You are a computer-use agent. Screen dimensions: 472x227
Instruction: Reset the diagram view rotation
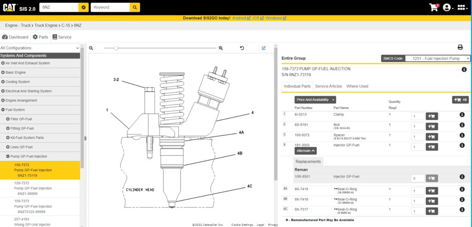click(x=242, y=48)
